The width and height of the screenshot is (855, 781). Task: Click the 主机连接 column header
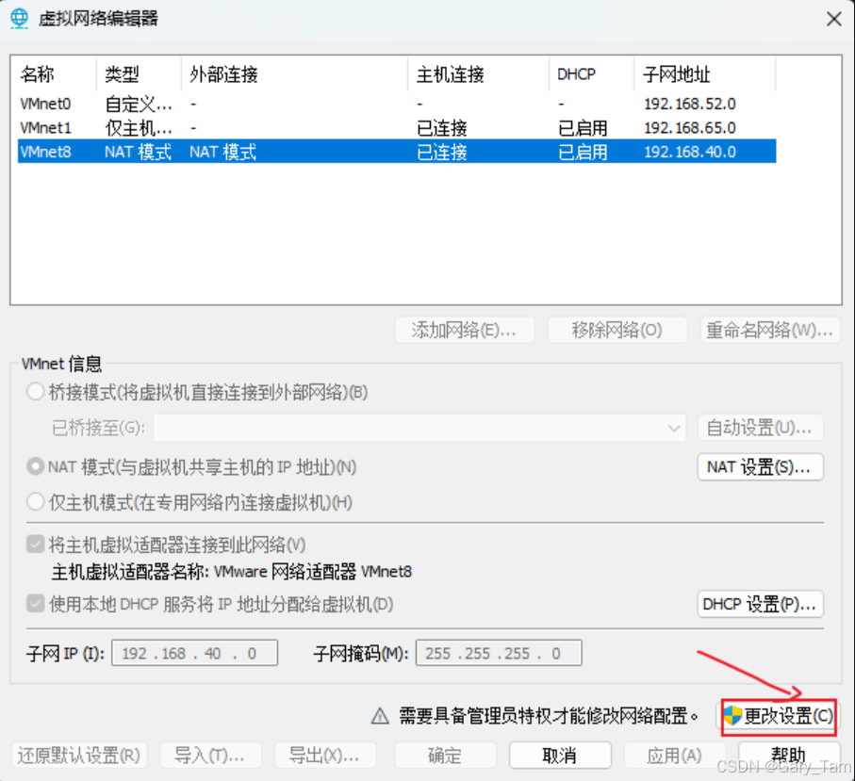(478, 74)
